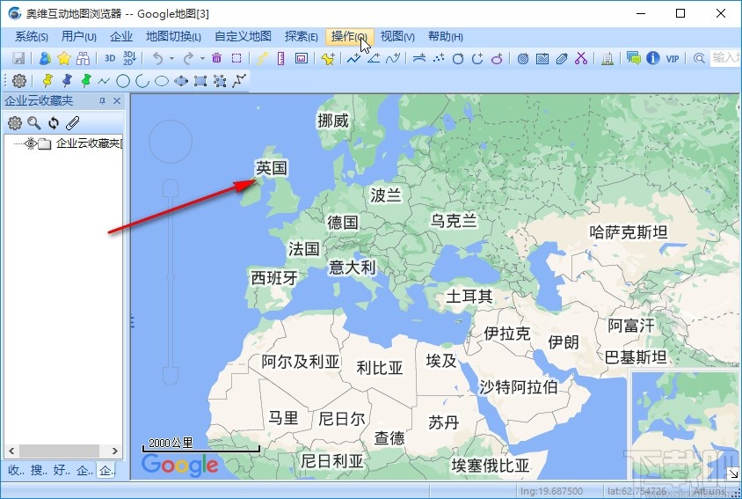Screen dimensions: 742x499
Task: Select the yellow pushpin marker
Action: (x=47, y=81)
